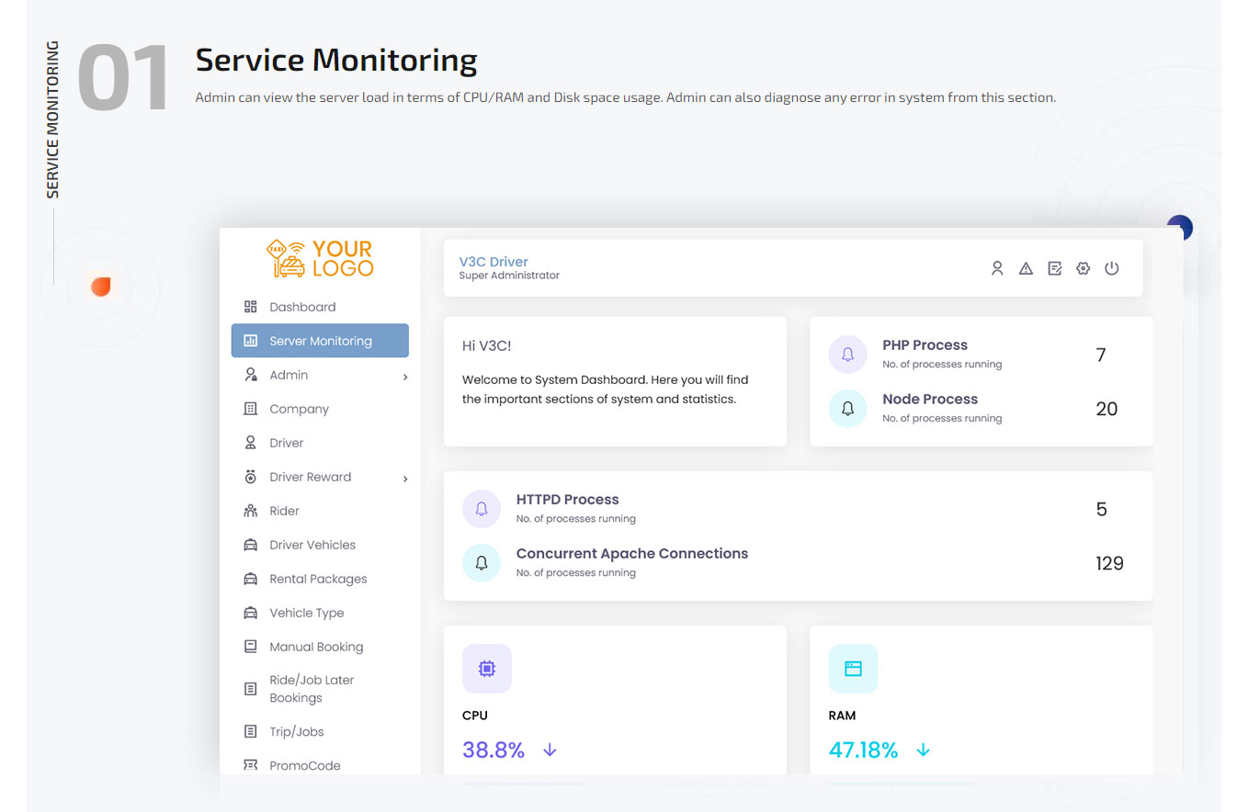Click the Apache Connections count 129
This screenshot has width=1249, height=812.
coord(1109,563)
